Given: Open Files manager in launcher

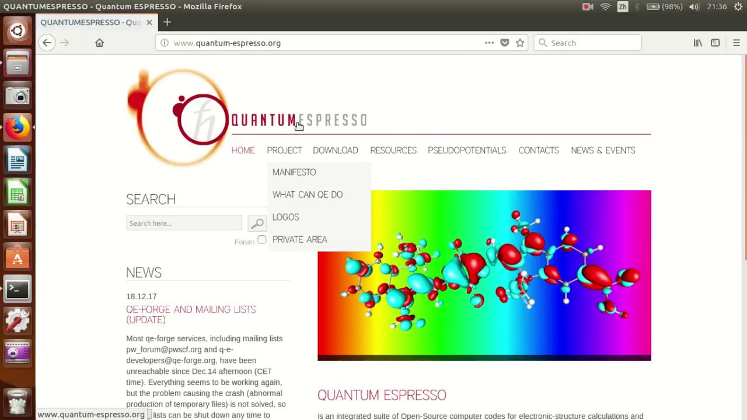Looking at the screenshot, I should pyautogui.click(x=18, y=63).
